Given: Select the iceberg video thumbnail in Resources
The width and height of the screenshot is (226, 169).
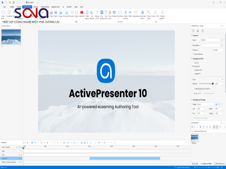Looking at the screenshot, I should click(195, 138).
